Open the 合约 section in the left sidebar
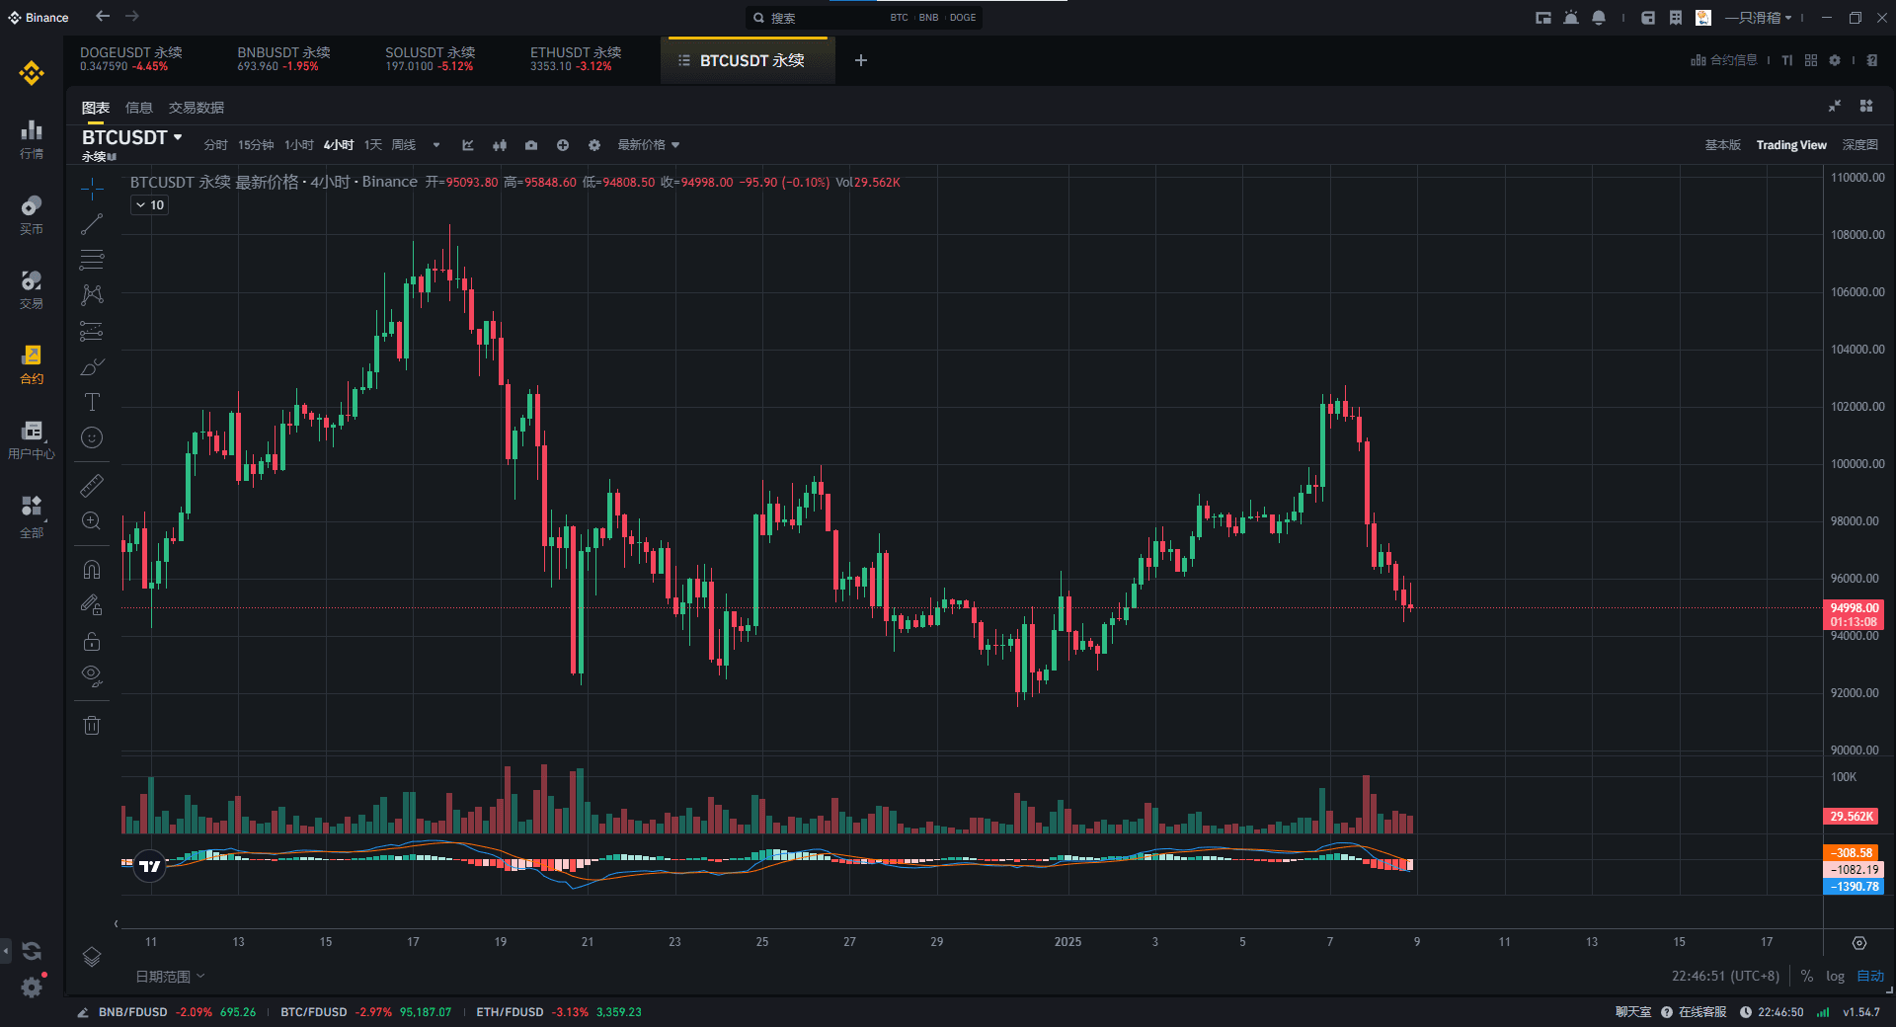 tap(31, 365)
